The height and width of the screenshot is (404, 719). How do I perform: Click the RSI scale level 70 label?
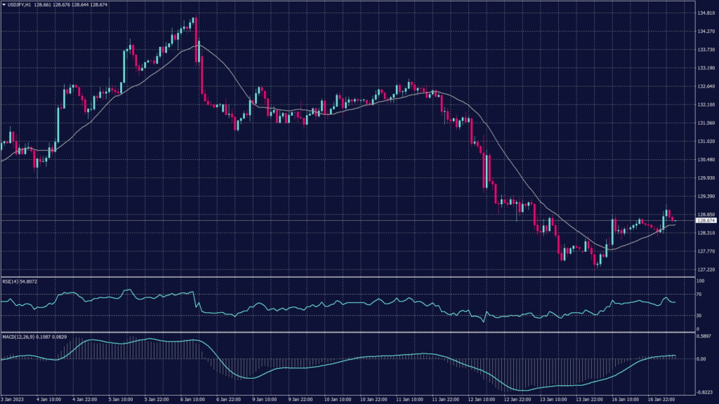(699, 296)
